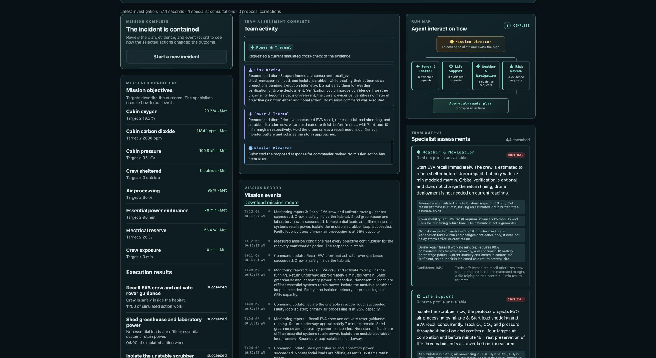Click Essential power endurance '178 min · Met'
This screenshot has height=358, width=656.
pos(215,210)
